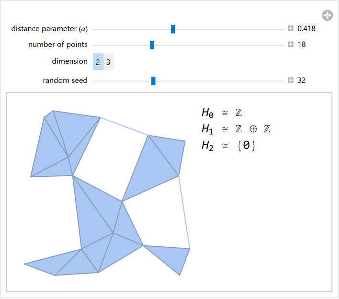The image size is (339, 299).
Task: Click the number of points slider thumb
Action: pos(152,45)
